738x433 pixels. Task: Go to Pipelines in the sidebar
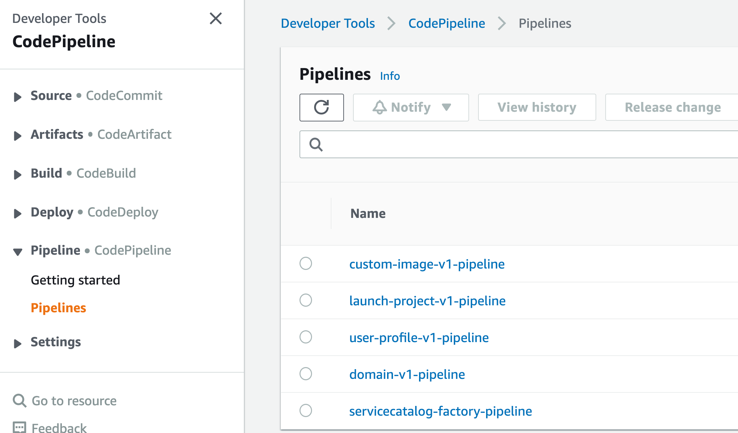pyautogui.click(x=58, y=308)
